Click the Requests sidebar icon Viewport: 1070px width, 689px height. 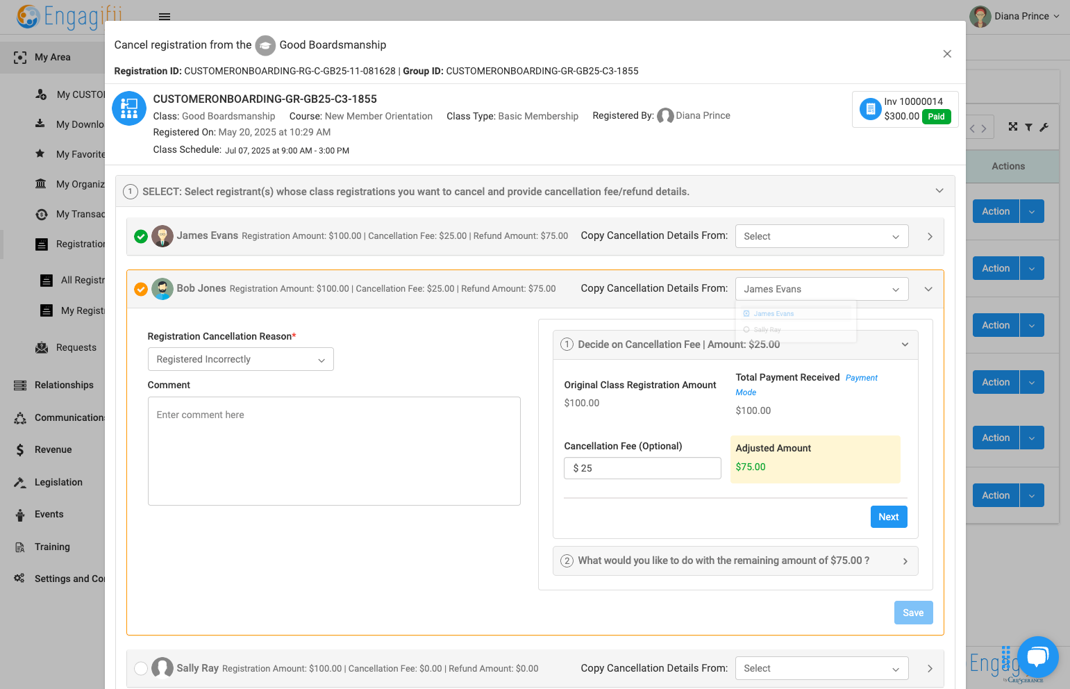[x=42, y=348]
